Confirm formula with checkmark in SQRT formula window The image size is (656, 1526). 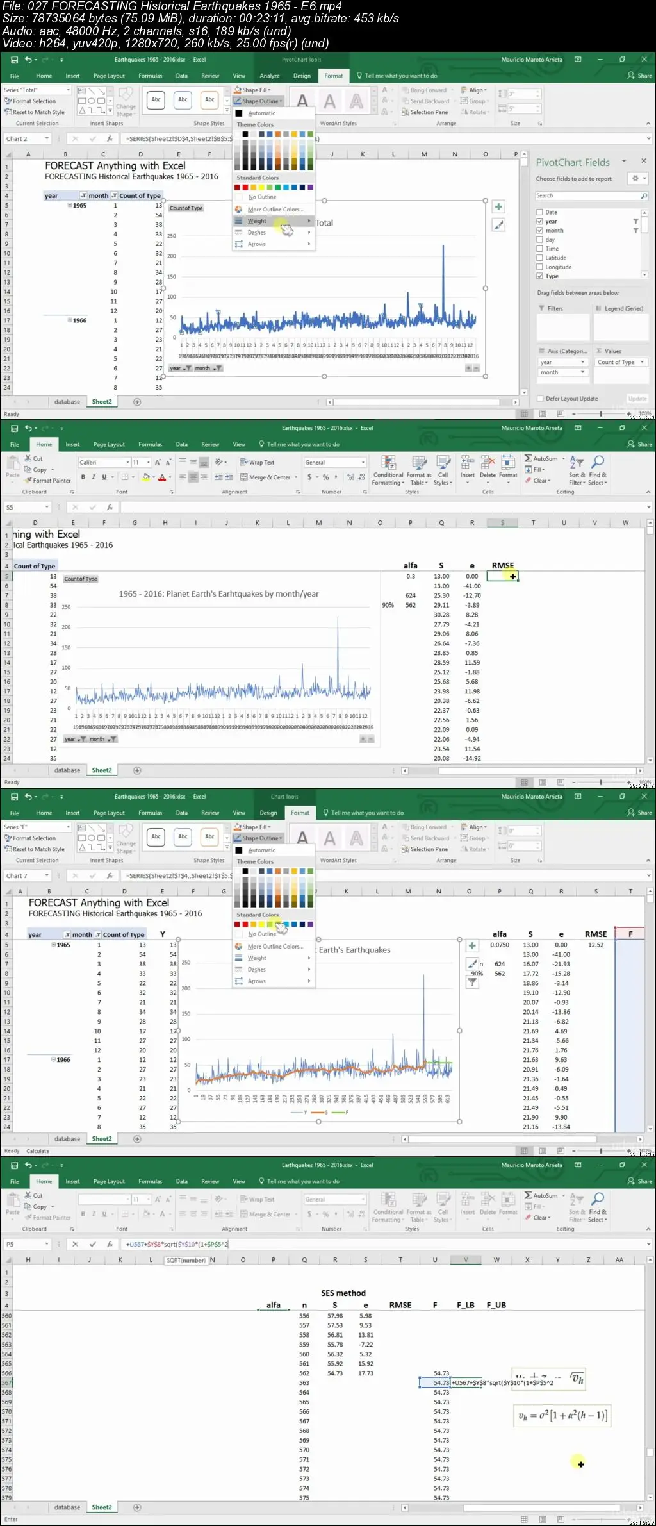coord(92,1244)
